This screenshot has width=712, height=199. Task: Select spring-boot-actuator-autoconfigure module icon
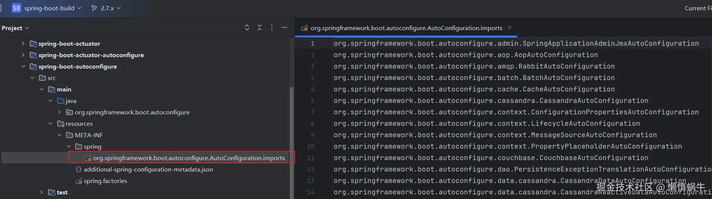pos(33,55)
